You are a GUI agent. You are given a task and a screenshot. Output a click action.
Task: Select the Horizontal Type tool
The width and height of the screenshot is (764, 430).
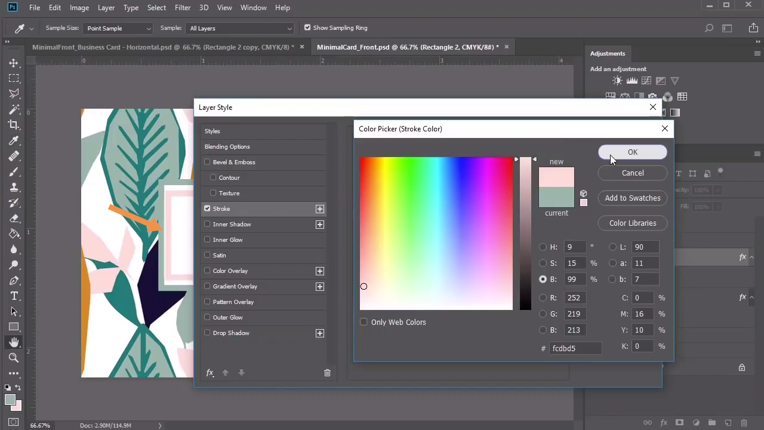[14, 296]
